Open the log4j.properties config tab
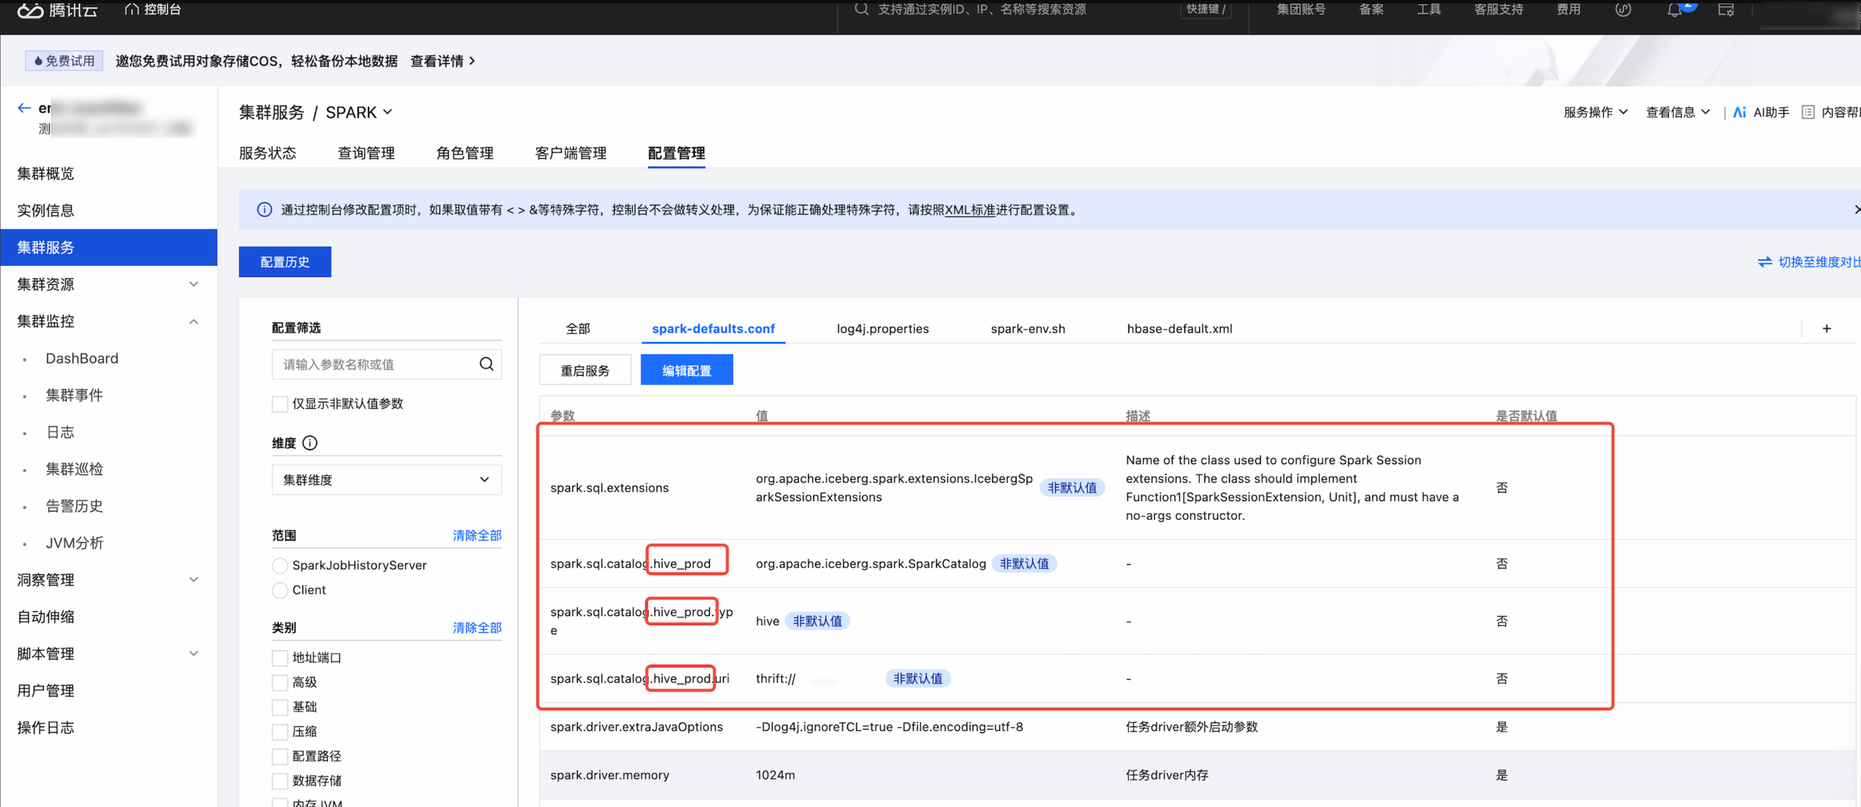 coord(882,328)
